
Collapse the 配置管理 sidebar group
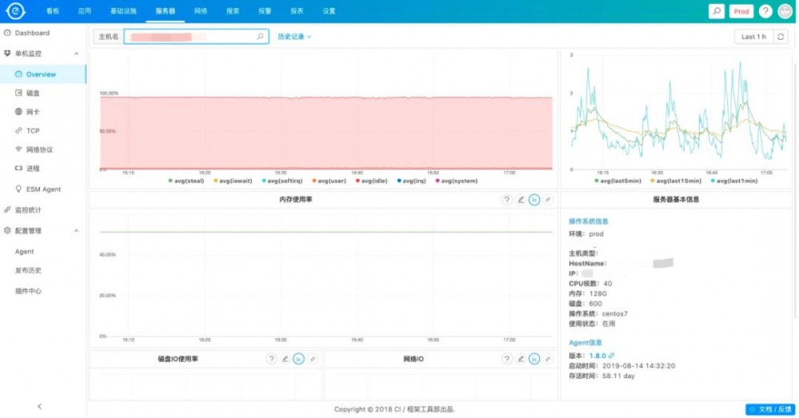(x=77, y=231)
